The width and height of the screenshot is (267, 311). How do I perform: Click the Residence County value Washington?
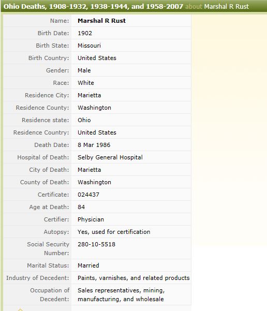[x=94, y=108]
